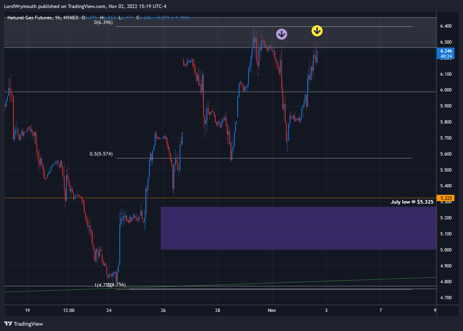Click the TradingView logo at bottom
This screenshot has height=331, width=463.
pyautogui.click(x=23, y=324)
